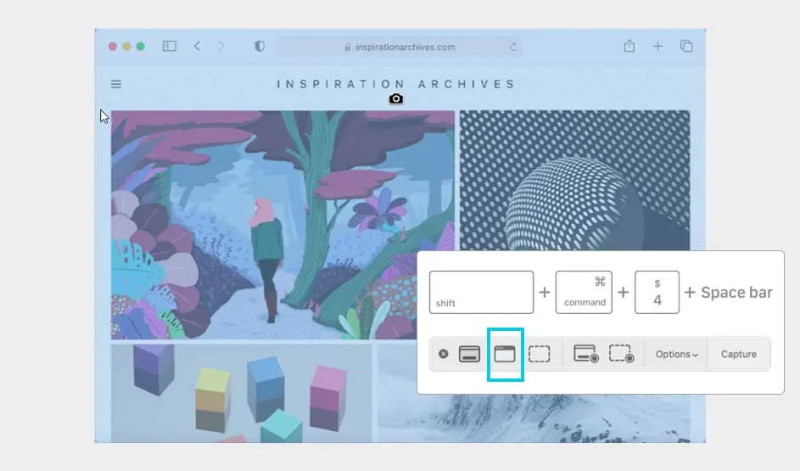The image size is (800, 471).
Task: Toggle Safari sidebar icon
Action: [x=170, y=47]
